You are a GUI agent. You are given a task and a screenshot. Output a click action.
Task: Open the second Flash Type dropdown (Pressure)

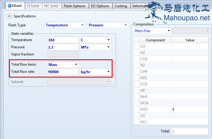[x=108, y=25]
